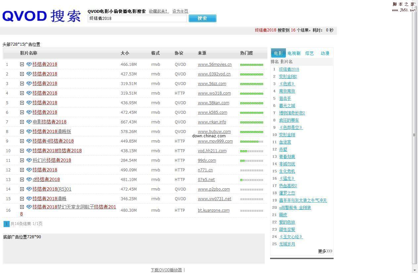
Task: Expand the d终结者2018 row plus box
Action: pyautogui.click(x=22, y=180)
